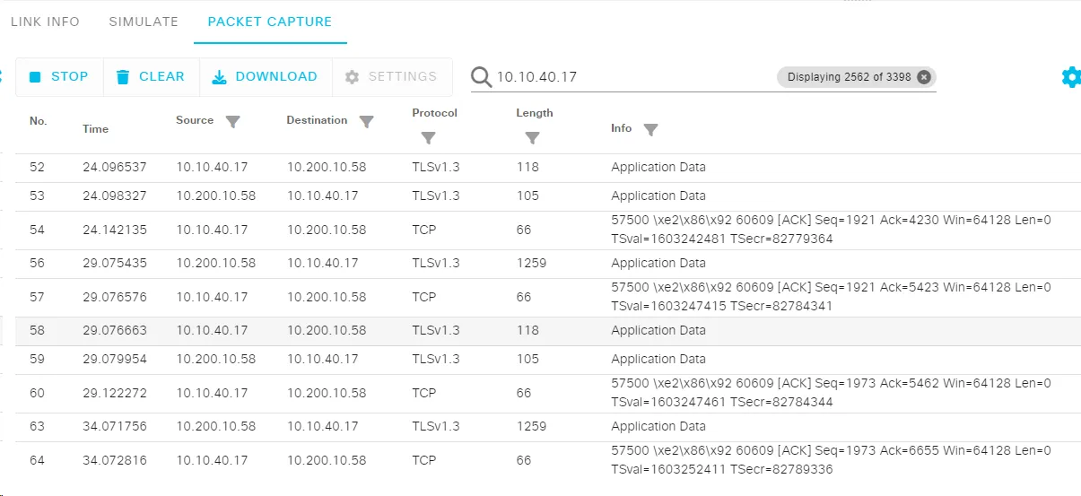
Task: Switch to the Link Info tab
Action: pyautogui.click(x=45, y=22)
